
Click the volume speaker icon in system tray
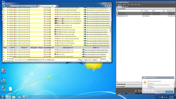coord(167,97)
